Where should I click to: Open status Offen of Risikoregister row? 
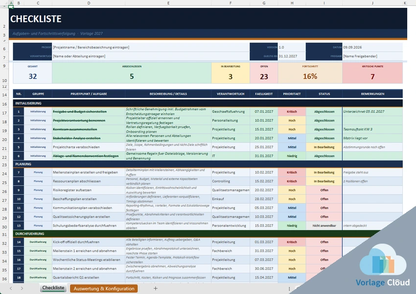(324, 190)
